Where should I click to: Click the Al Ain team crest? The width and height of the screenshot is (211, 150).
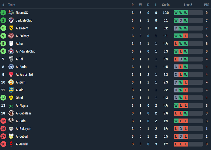coord(11,90)
